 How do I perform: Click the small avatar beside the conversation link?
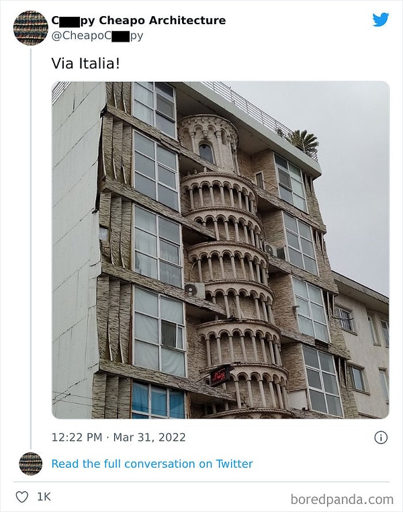pos(30,464)
